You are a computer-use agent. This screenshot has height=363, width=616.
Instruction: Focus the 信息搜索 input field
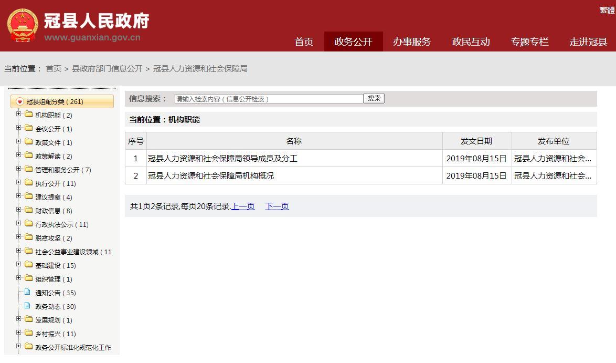coord(269,99)
